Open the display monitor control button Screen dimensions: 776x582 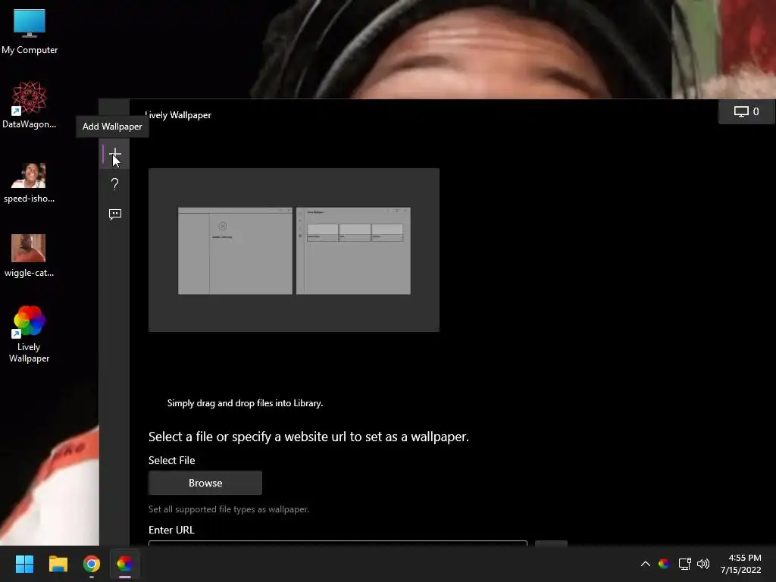click(x=746, y=111)
